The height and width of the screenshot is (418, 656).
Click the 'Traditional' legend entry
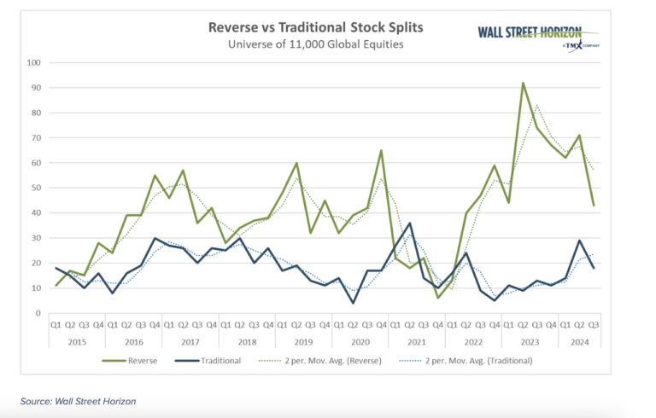(x=208, y=361)
